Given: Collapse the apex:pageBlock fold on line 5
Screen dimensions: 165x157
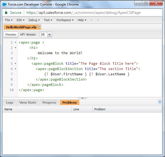Looking at the screenshot, I should [16, 64].
